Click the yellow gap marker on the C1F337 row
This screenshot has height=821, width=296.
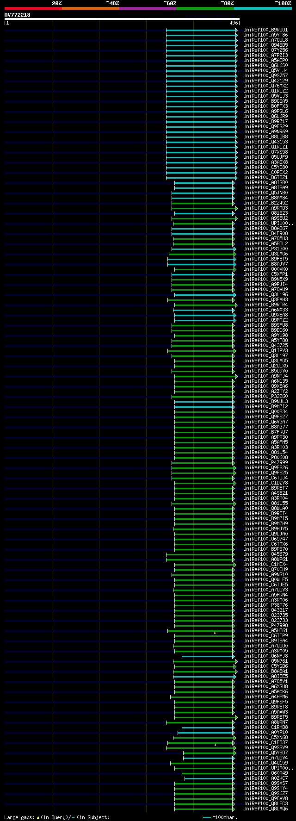pos(215,745)
